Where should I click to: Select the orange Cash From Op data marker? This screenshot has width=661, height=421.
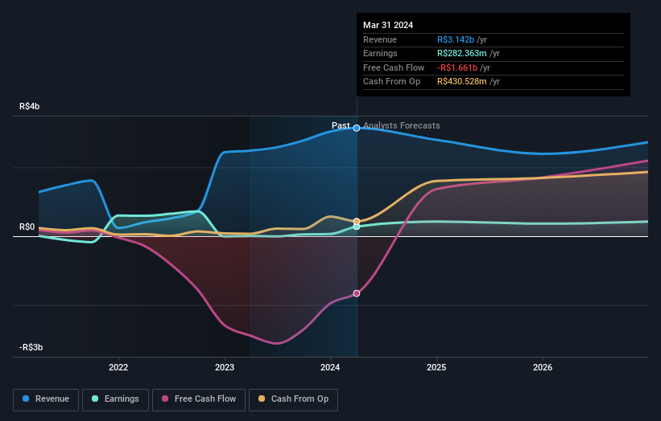[x=357, y=221]
